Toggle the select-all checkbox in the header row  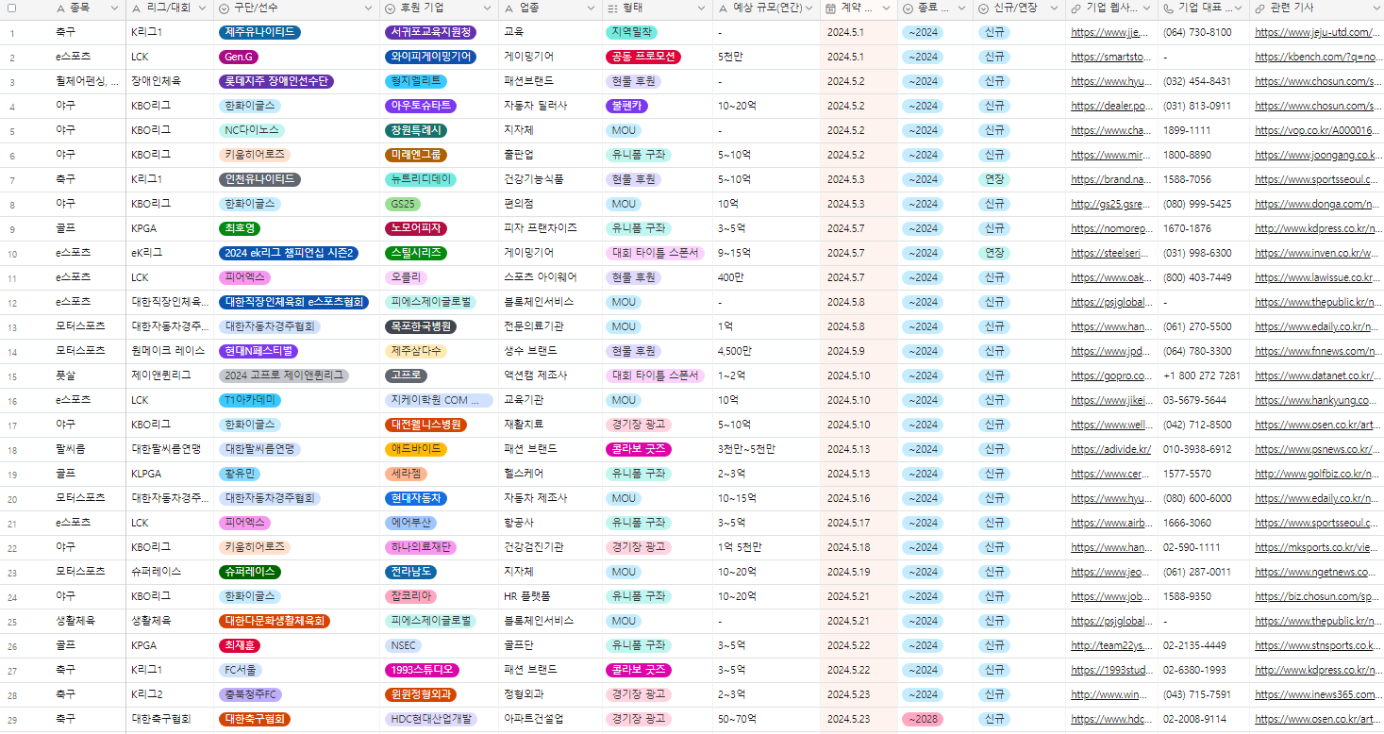pyautogui.click(x=11, y=9)
